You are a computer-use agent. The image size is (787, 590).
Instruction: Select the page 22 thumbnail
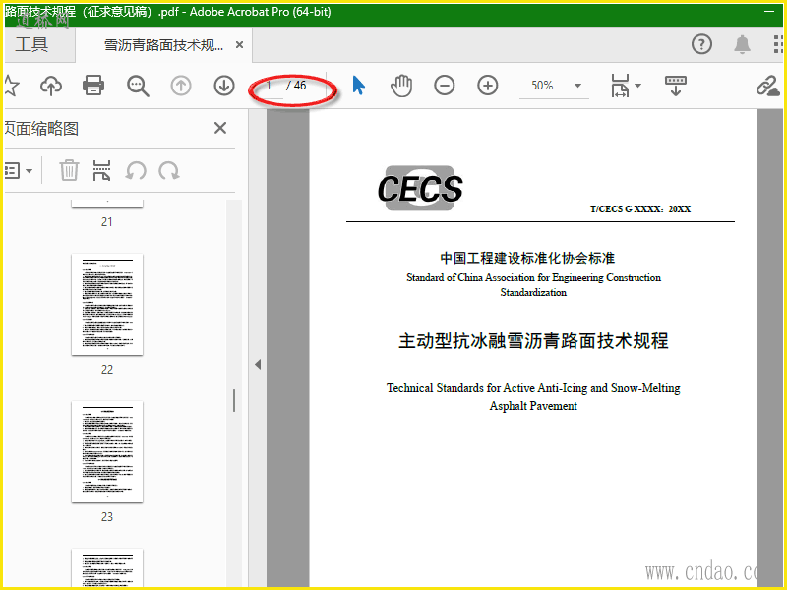click(107, 304)
